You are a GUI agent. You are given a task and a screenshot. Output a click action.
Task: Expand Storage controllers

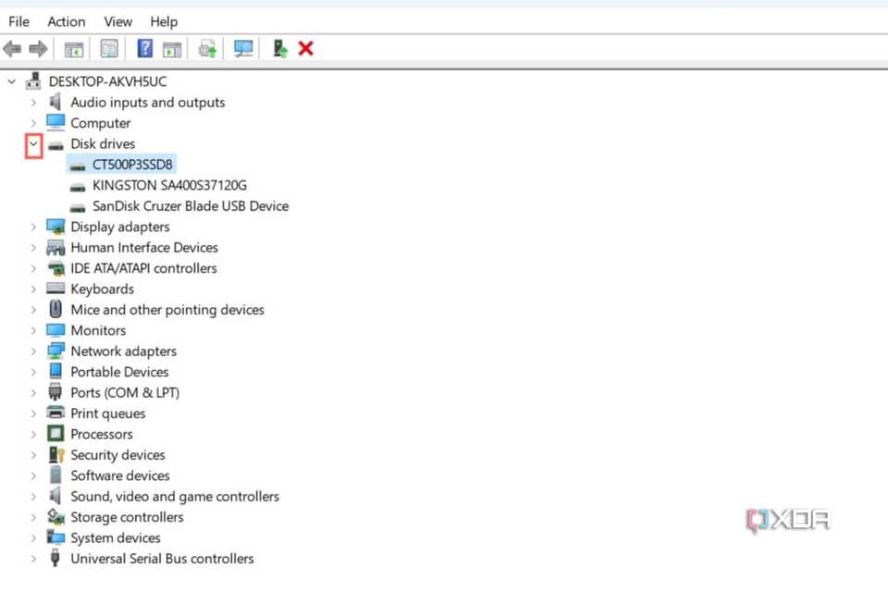pyautogui.click(x=33, y=517)
